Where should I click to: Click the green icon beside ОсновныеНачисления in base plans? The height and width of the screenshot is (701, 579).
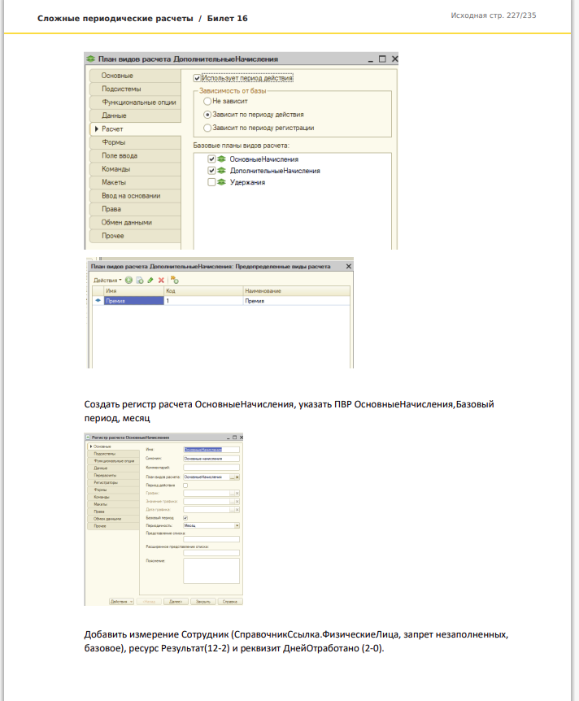[x=221, y=159]
